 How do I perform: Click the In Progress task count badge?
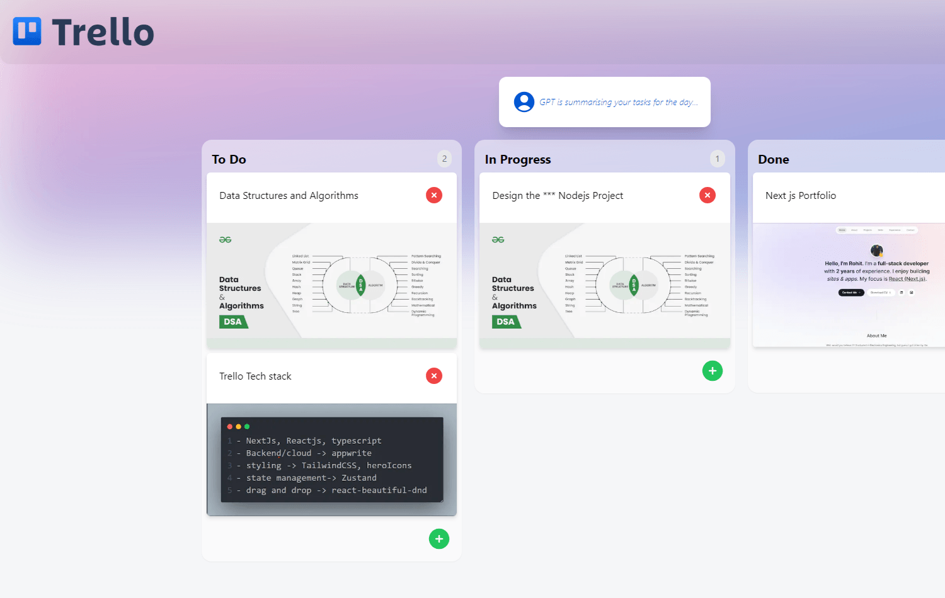(x=717, y=159)
